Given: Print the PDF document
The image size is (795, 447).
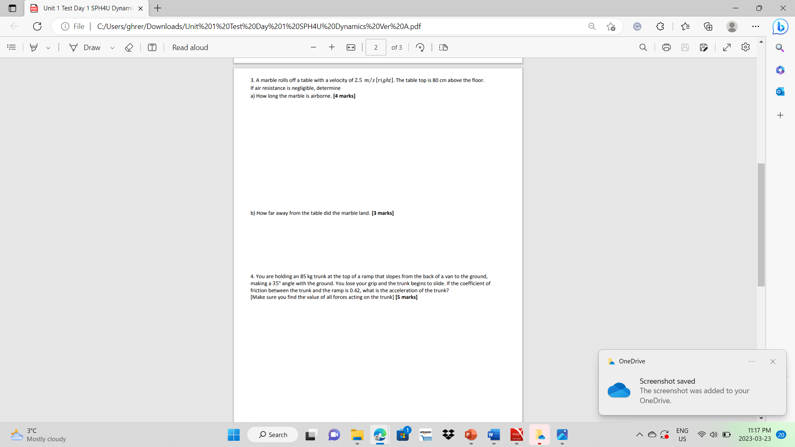Looking at the screenshot, I should [x=666, y=47].
